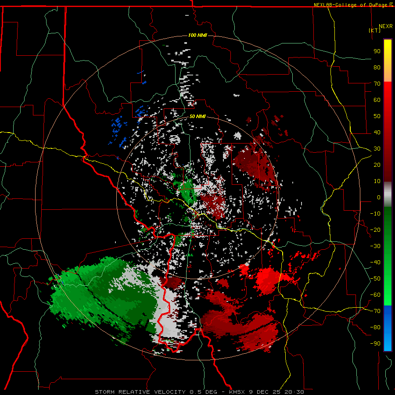
Task: Click the '-20' velocity scale value
Action: [x=375, y=230]
